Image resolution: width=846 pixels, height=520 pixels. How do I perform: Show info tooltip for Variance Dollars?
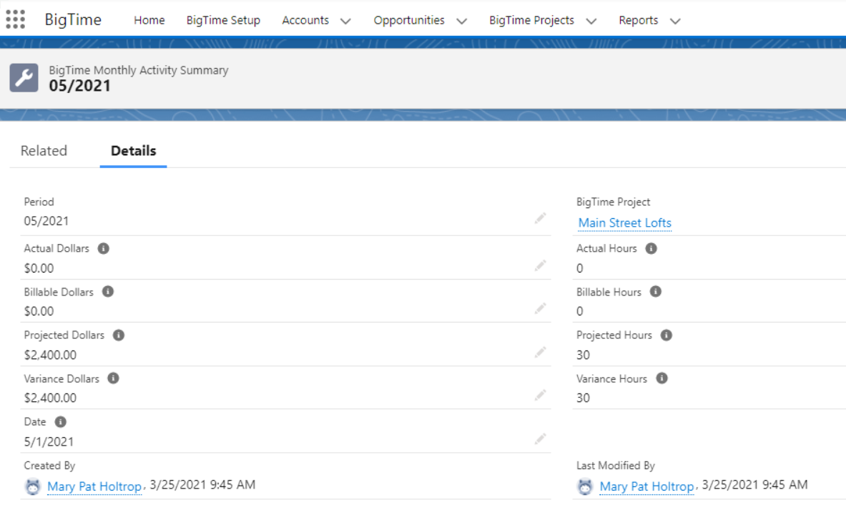point(113,378)
